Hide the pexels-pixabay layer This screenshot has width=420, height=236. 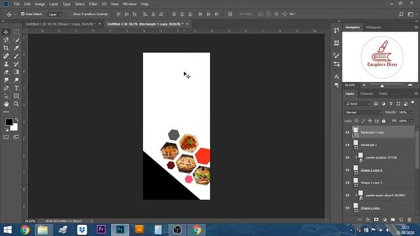(x=347, y=157)
